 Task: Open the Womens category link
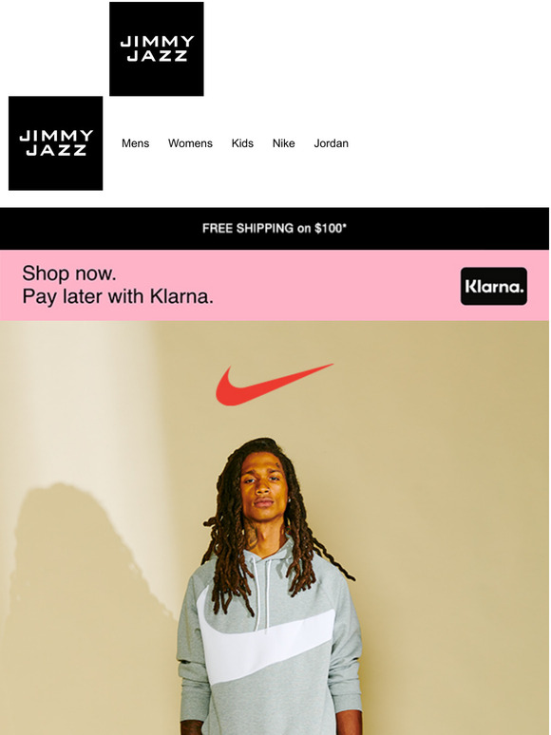click(x=190, y=143)
